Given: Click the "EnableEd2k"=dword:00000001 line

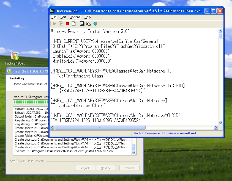Looking at the screenshot, I should 80,56.
